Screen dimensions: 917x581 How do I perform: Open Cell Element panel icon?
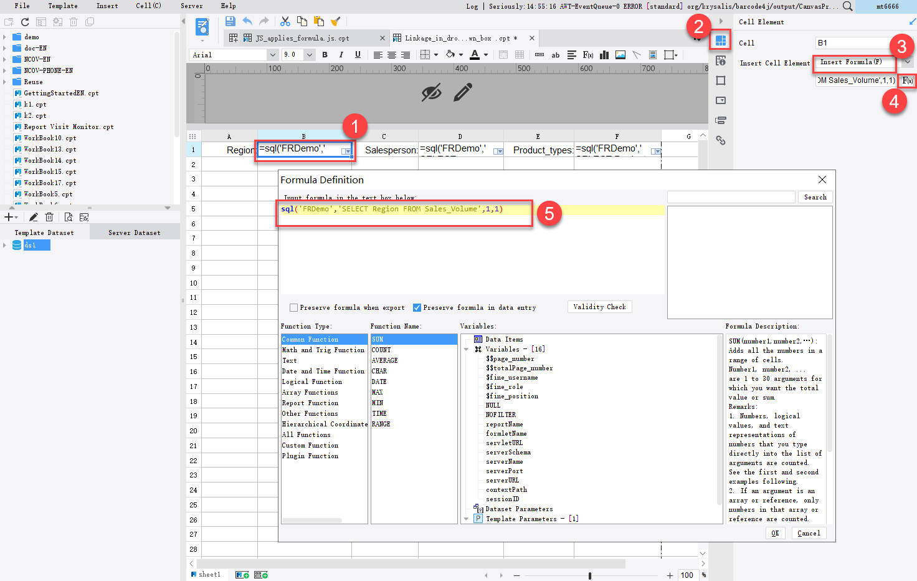pos(721,41)
